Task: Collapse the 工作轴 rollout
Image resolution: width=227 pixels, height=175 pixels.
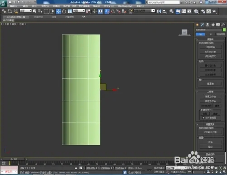Action: (210, 92)
